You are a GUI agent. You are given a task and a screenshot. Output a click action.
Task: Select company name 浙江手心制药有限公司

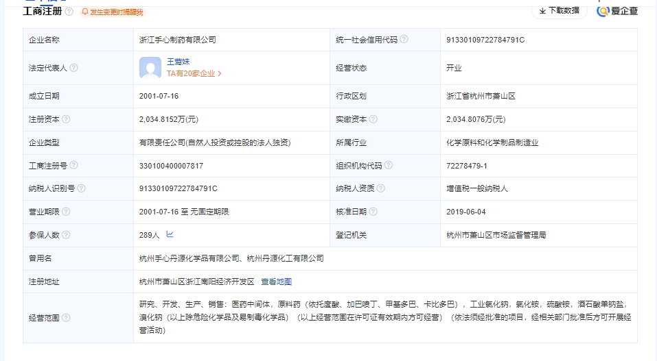point(178,40)
